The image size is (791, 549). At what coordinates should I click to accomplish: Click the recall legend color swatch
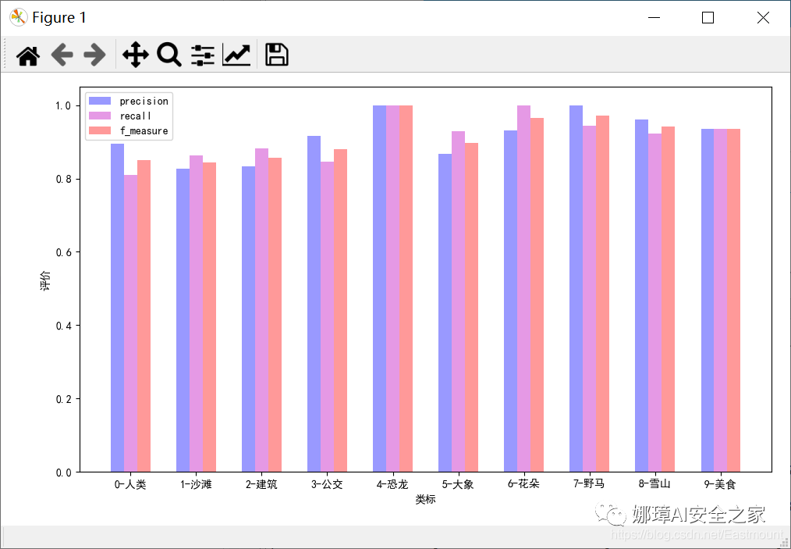99,116
